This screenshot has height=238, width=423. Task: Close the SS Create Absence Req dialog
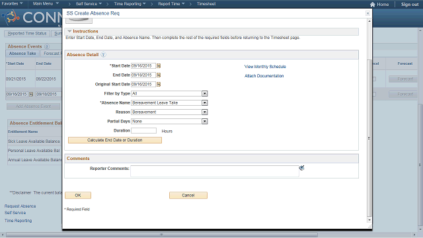[x=367, y=13]
